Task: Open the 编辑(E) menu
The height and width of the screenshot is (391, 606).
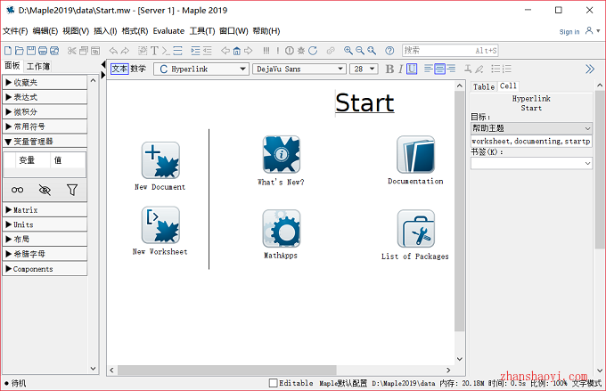Action: pos(45,31)
